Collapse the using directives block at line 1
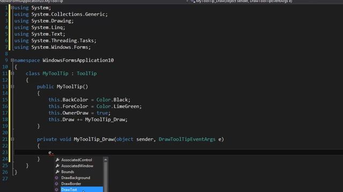The width and height of the screenshot is (343, 192). (x=12, y=7)
